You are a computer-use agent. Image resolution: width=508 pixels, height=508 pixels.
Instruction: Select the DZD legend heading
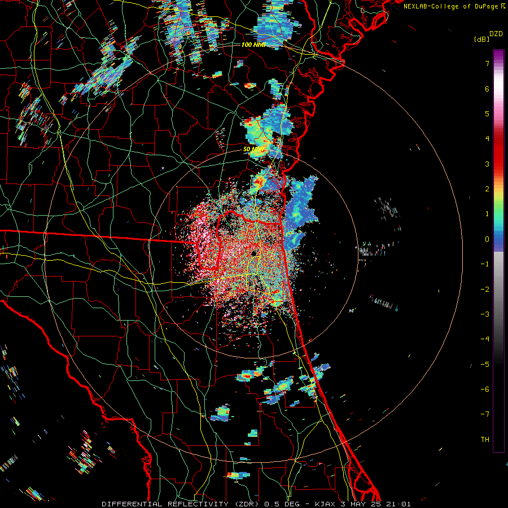[x=496, y=34]
